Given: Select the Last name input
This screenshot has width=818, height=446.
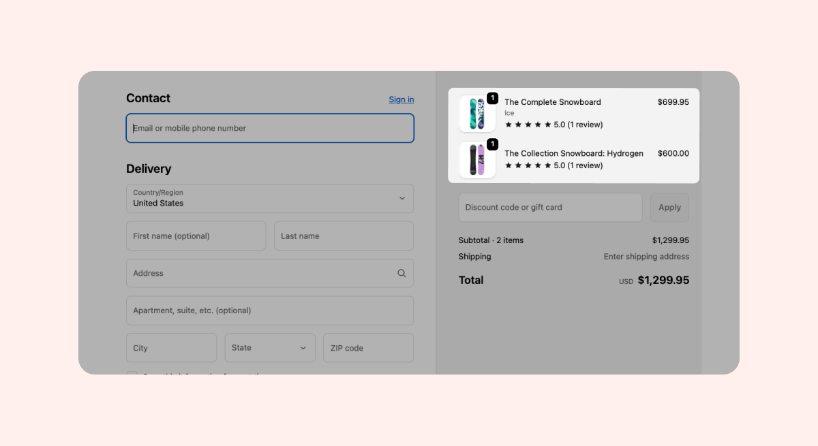Looking at the screenshot, I should (344, 236).
